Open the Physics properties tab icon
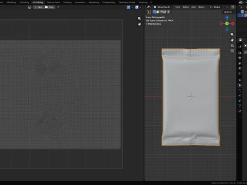Image resolution: width=247 pixels, height=185 pixels. (240, 96)
